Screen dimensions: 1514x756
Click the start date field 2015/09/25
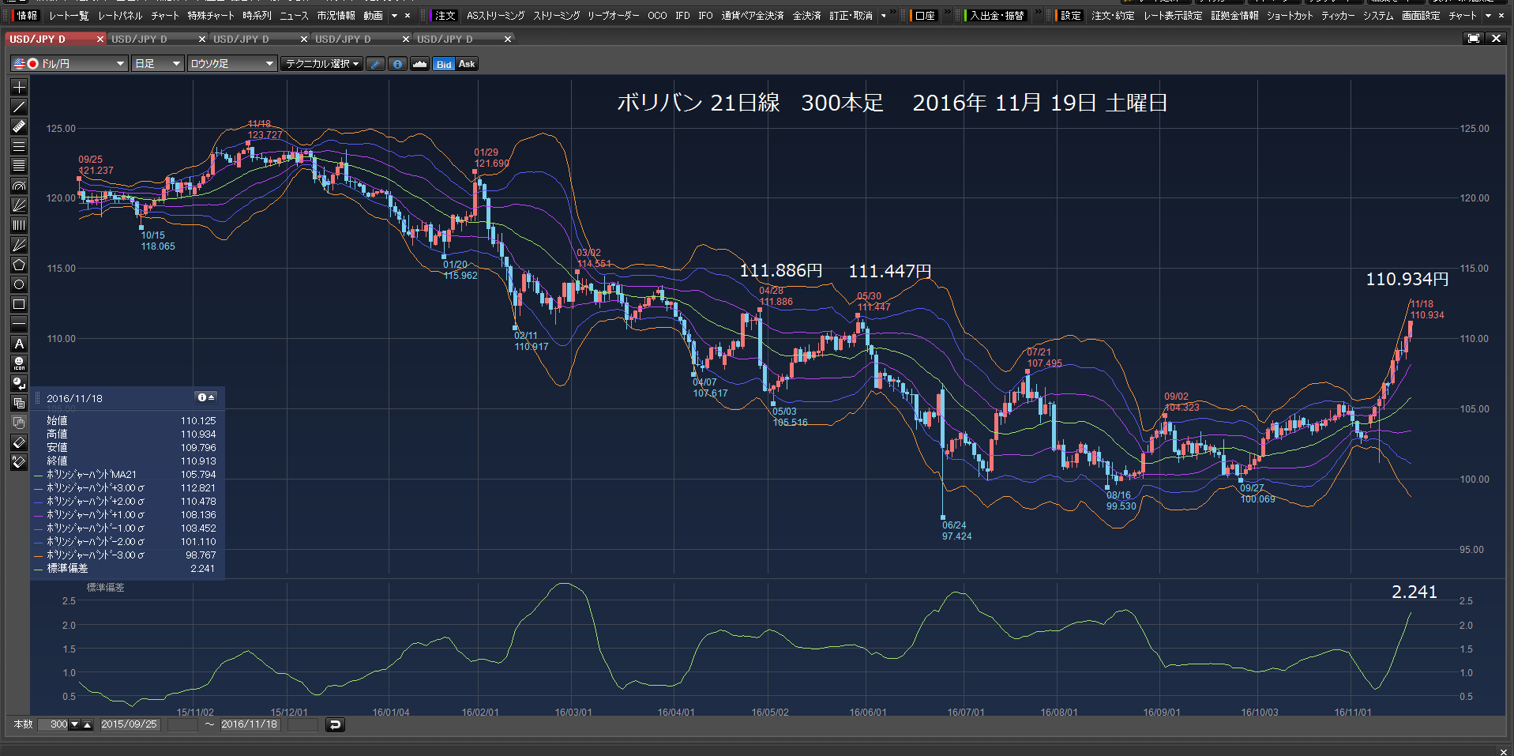(130, 724)
